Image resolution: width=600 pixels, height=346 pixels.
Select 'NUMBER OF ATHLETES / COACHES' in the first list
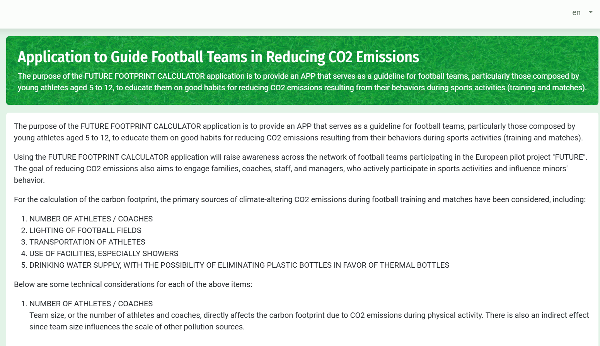pyautogui.click(x=91, y=219)
